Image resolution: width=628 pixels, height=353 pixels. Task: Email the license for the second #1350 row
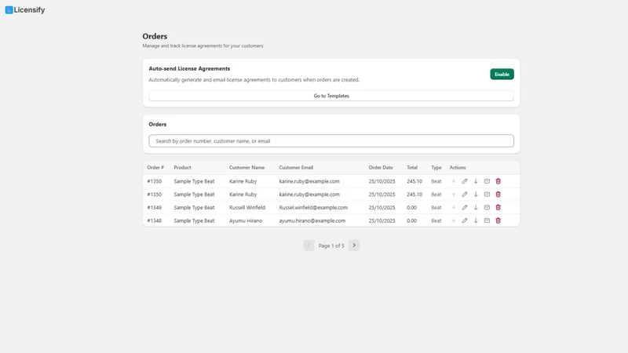pyautogui.click(x=487, y=195)
